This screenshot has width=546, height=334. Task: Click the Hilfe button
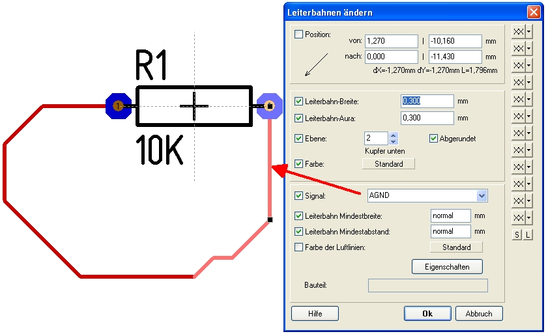point(315,314)
